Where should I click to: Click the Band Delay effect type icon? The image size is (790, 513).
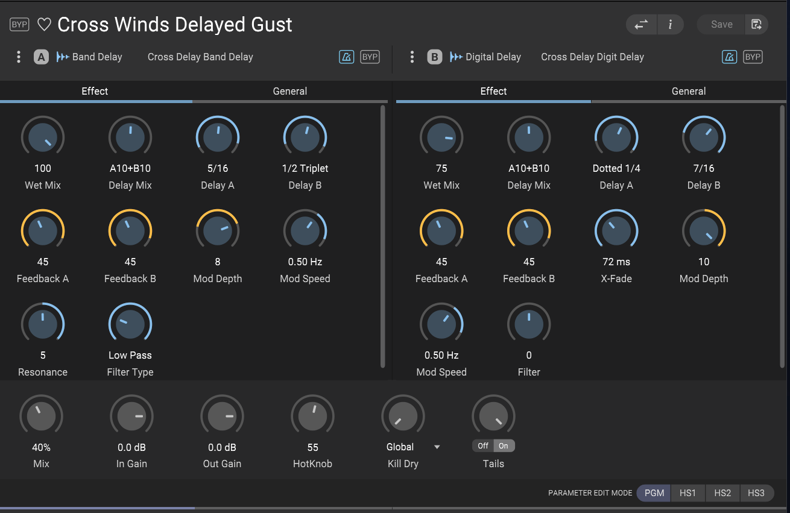tap(63, 57)
